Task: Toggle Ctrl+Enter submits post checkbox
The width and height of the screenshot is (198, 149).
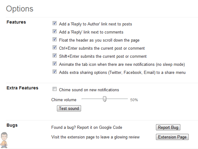Action: (x=54, y=48)
